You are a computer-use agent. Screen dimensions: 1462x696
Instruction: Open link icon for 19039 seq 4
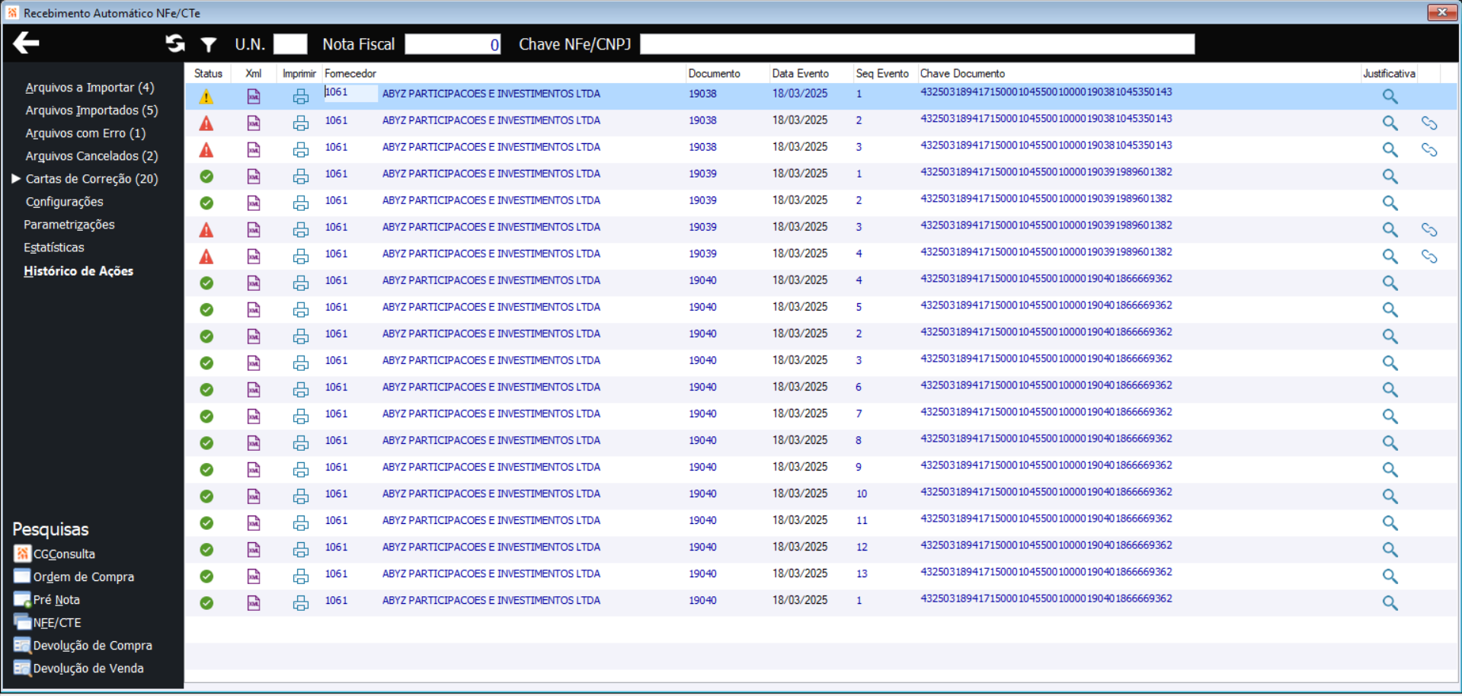tap(1429, 256)
